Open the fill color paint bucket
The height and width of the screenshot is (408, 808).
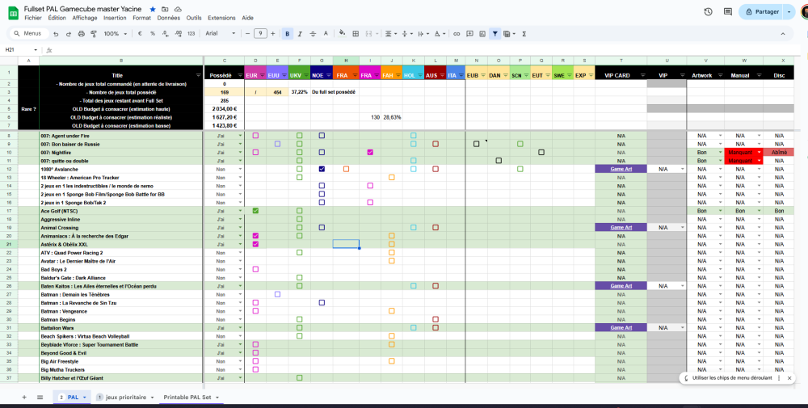pos(342,34)
